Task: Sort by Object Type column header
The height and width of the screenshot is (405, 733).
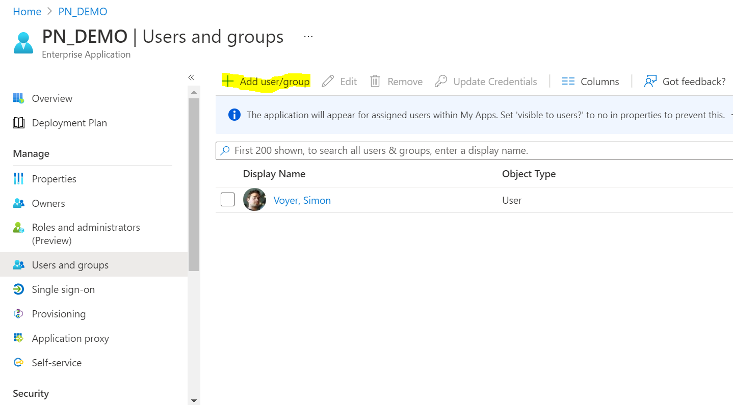Action: 529,174
